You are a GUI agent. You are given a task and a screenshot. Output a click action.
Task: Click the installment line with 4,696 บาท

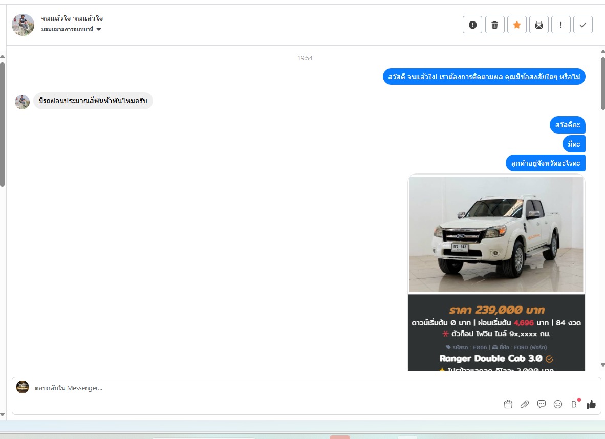[496, 323]
